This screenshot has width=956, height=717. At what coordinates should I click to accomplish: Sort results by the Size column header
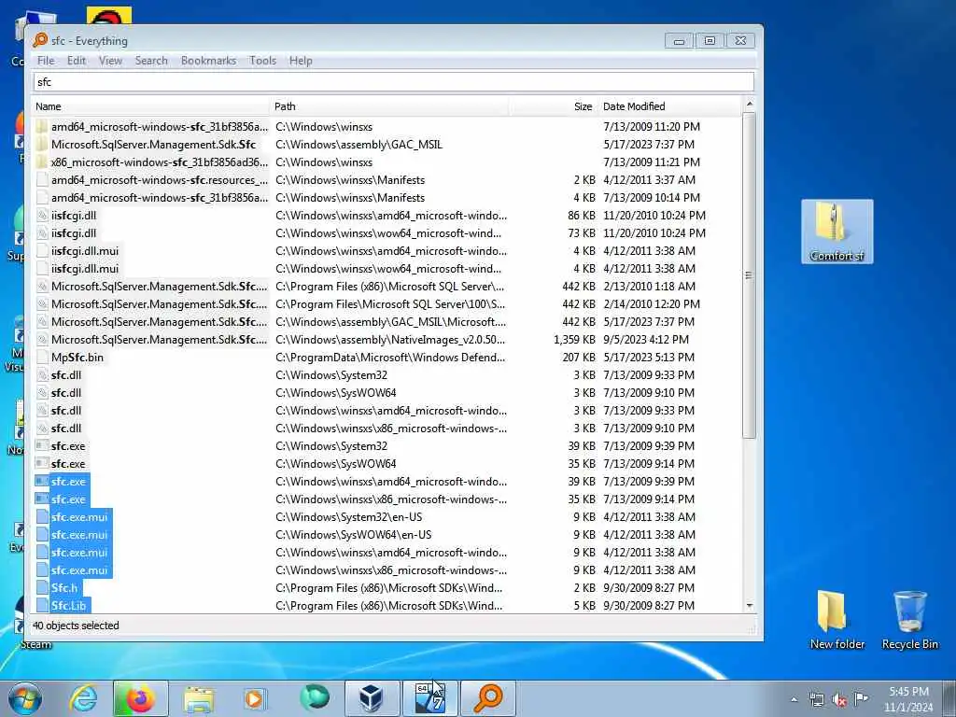pos(553,106)
